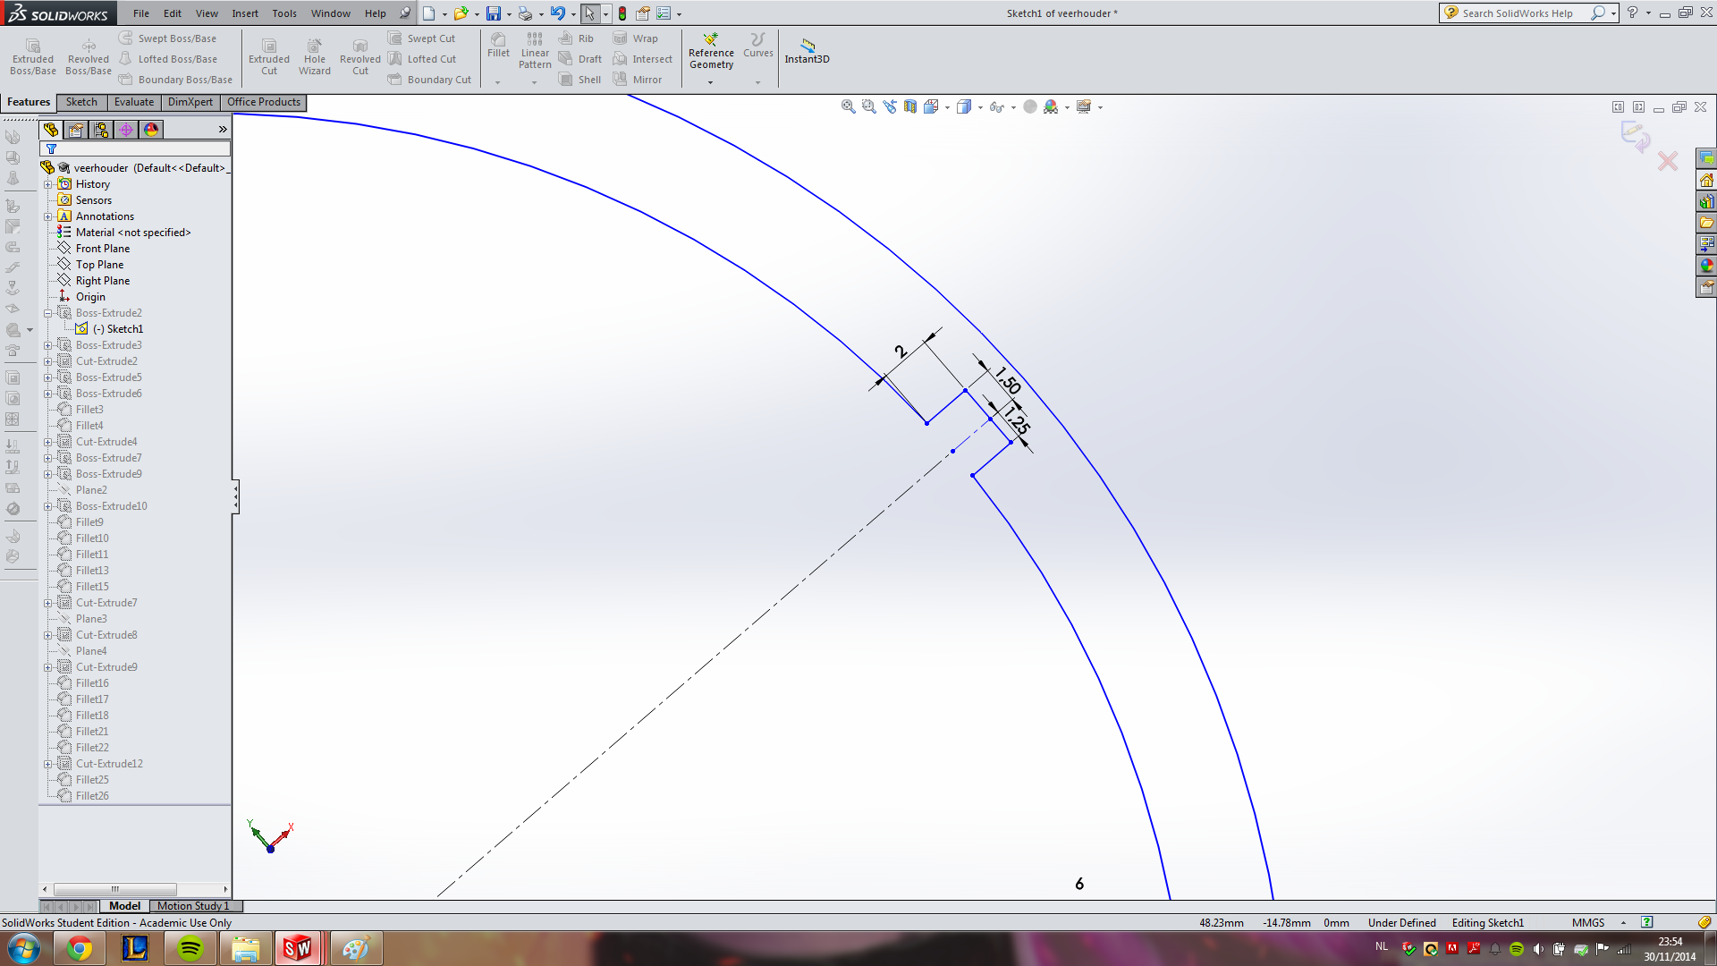Switch to Motion Study 1 tab
Viewport: 1717px width, 966px height.
pyautogui.click(x=193, y=906)
